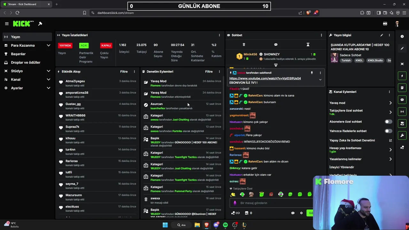
Task: Select Yayın in the left sidebar
Action: (27, 37)
